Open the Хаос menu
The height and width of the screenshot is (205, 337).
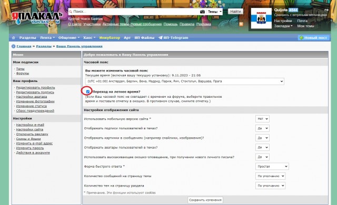point(89,38)
